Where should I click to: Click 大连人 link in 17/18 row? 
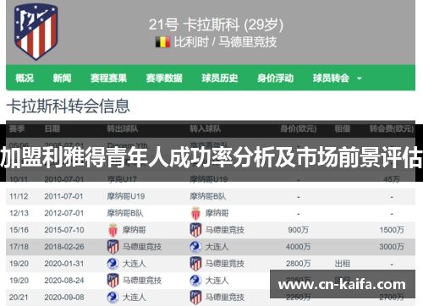tap(217, 247)
